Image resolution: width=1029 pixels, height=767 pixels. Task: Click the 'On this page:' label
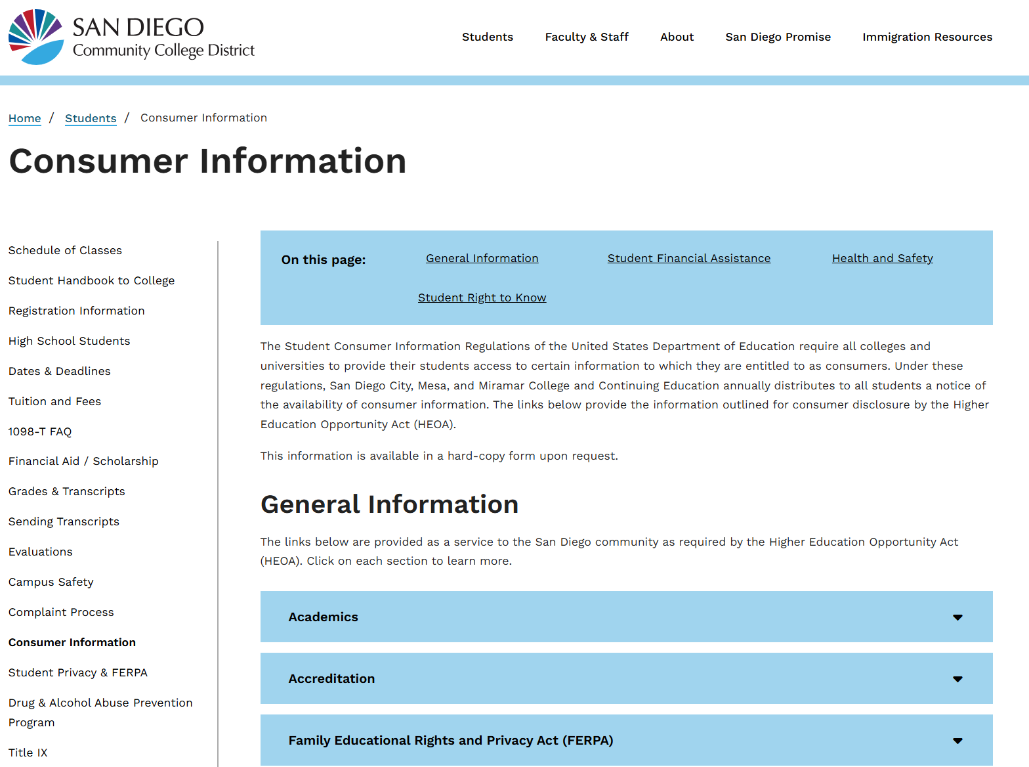(x=324, y=259)
